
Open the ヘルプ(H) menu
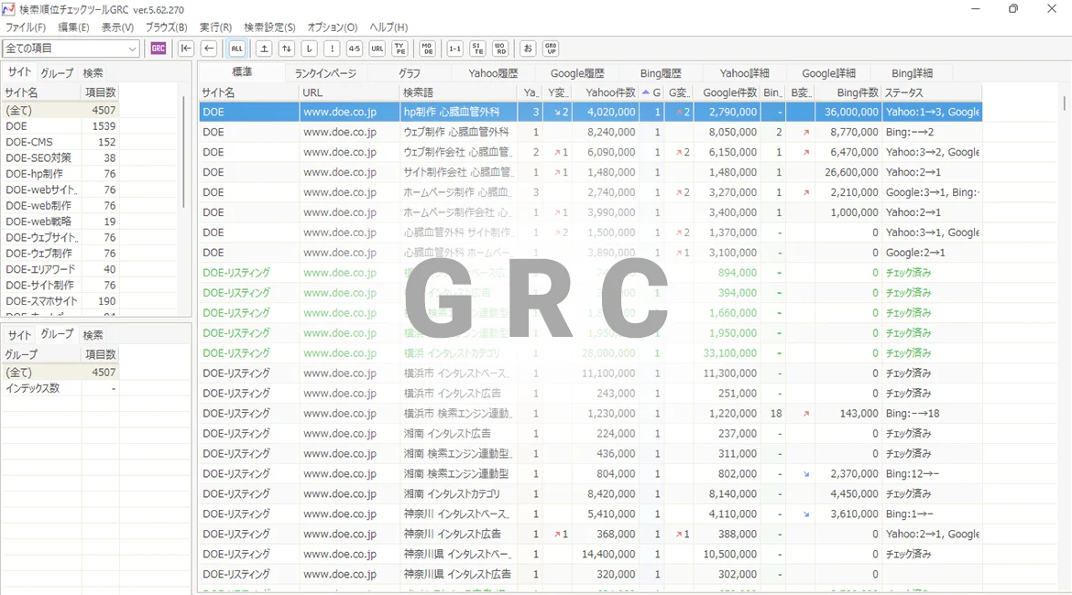(x=388, y=27)
